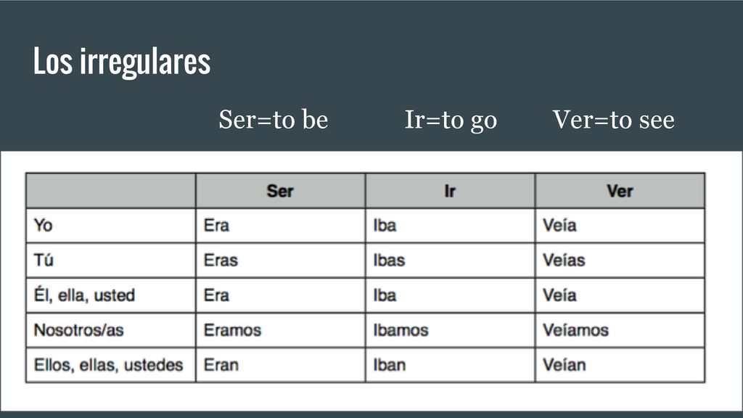The image size is (743, 418).
Task: Click the 'Yo' row label cell
Action: coord(111,226)
